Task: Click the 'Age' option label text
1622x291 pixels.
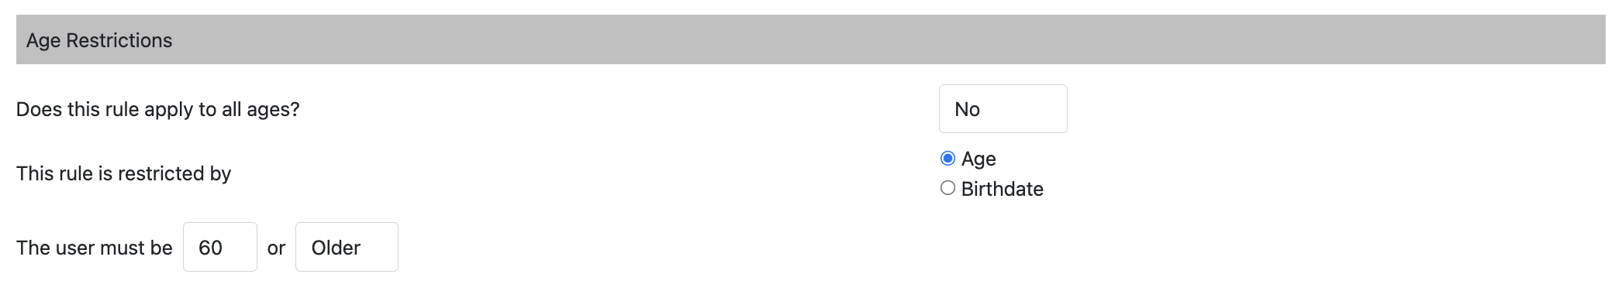Action: [978, 159]
